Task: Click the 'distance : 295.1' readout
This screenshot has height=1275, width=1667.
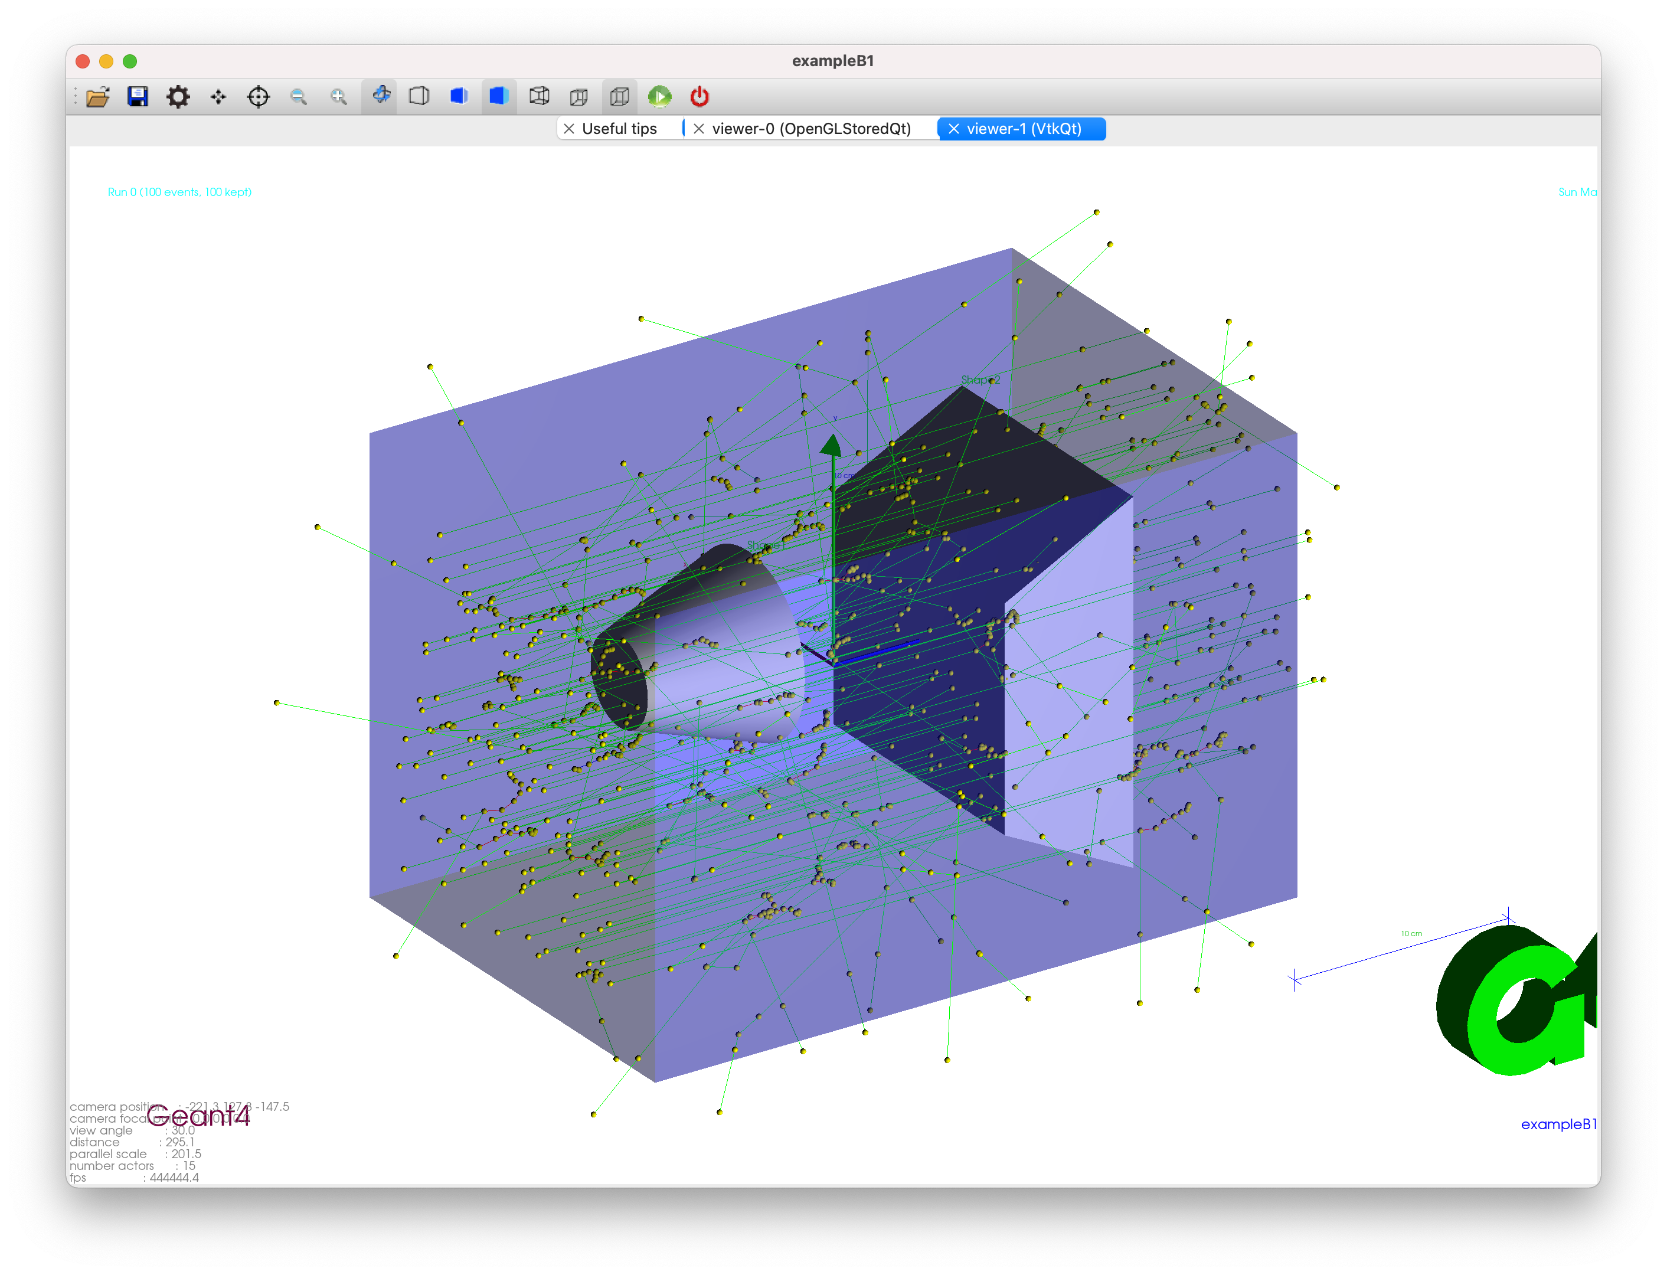Action: (x=132, y=1142)
